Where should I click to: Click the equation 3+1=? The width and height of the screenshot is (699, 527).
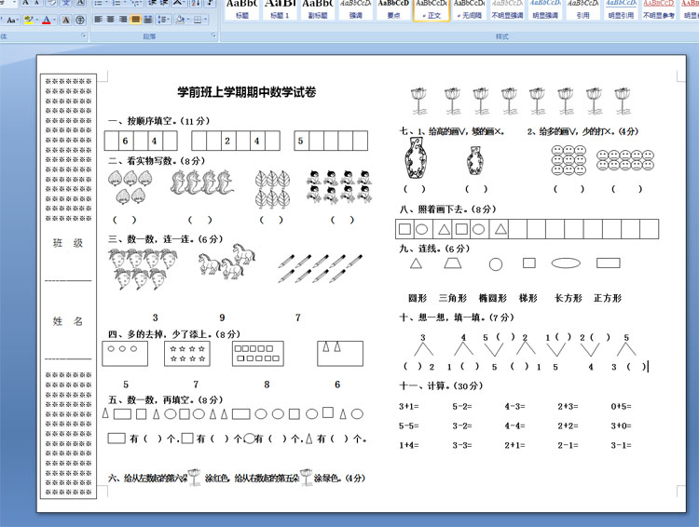(409, 406)
